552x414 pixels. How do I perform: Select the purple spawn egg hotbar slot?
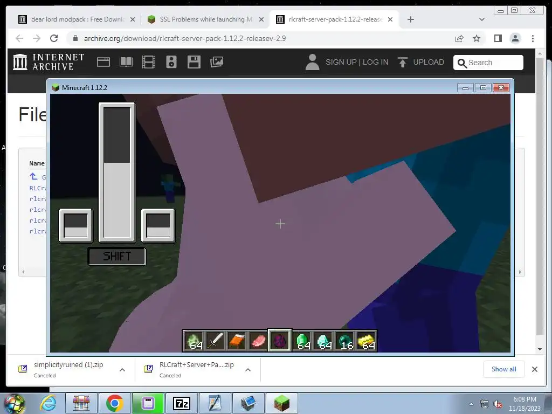coord(280,341)
